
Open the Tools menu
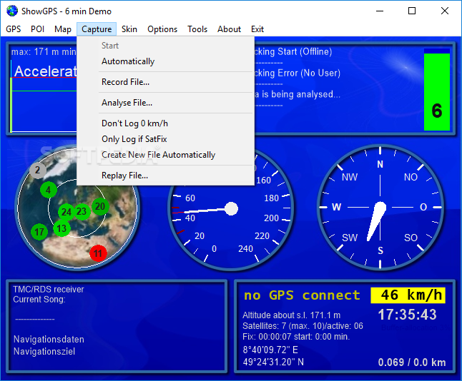(x=197, y=29)
